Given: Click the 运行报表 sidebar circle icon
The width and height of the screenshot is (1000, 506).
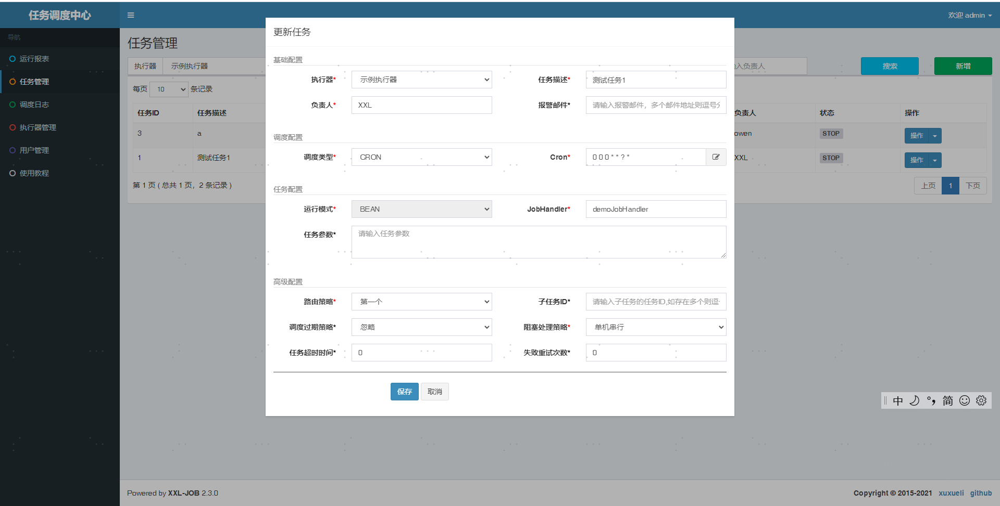Looking at the screenshot, I should click(12, 59).
